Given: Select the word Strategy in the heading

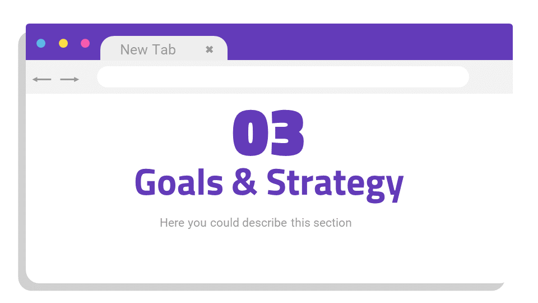Looking at the screenshot, I should click(335, 182).
